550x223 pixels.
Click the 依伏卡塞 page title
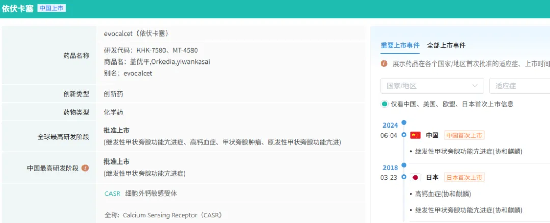pyautogui.click(x=17, y=9)
